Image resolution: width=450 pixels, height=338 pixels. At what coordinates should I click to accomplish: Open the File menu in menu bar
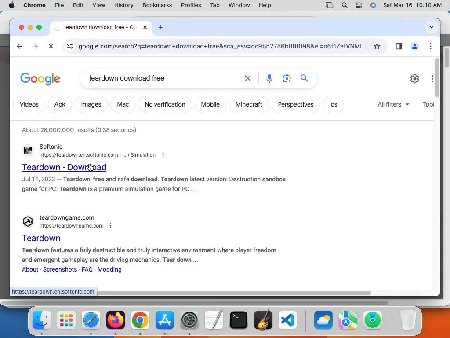pos(59,5)
